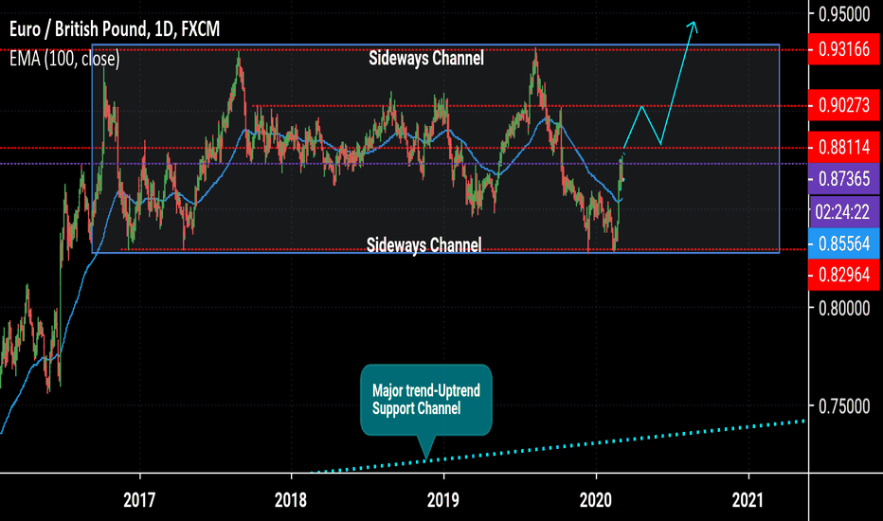Click the 0.80000 price axis value
The height and width of the screenshot is (521, 883).
point(844,308)
